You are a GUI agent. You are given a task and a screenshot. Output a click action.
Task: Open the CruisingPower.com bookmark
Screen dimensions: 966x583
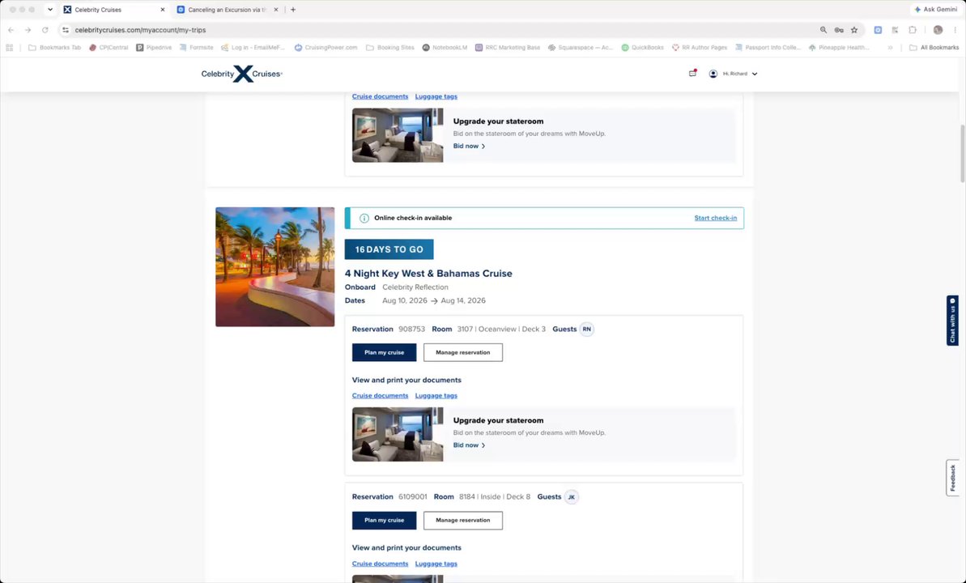326,48
